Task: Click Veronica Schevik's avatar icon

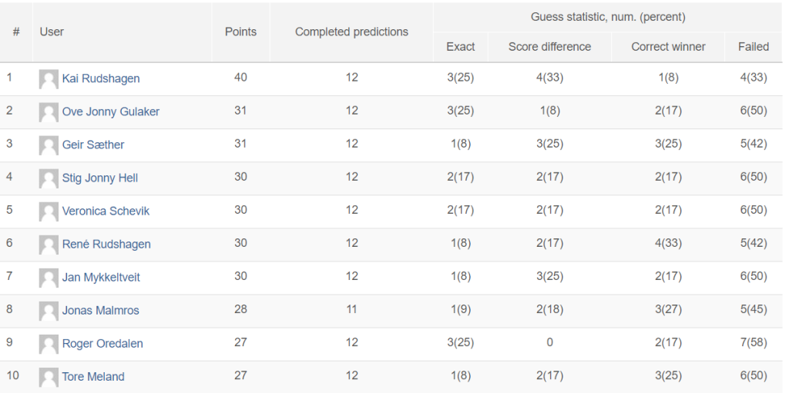Action: [49, 212]
